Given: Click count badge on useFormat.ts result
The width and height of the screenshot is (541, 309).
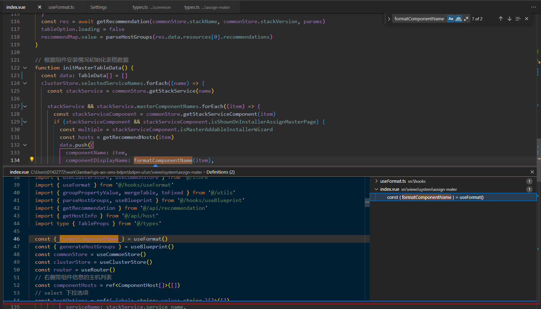Looking at the screenshot, I should point(529,181).
